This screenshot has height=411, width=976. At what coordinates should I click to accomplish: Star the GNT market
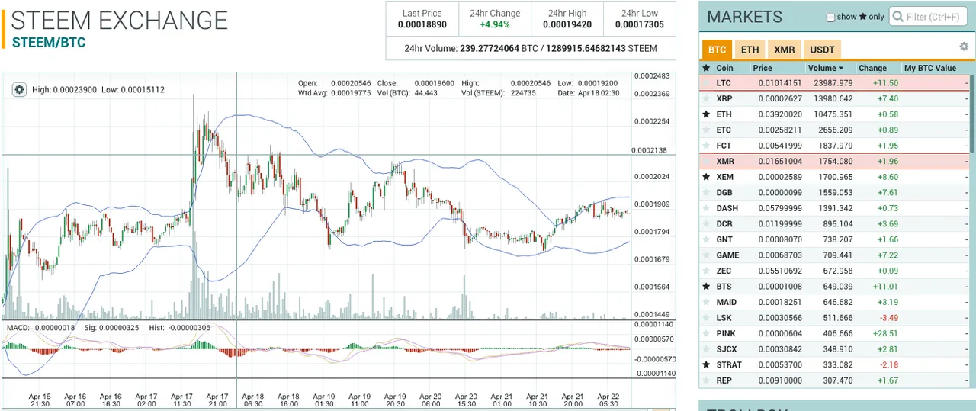click(706, 239)
